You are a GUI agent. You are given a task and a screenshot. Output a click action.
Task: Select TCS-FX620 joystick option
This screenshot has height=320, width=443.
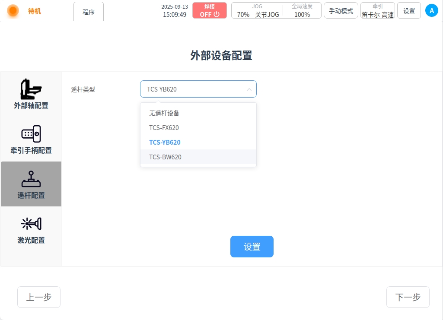(x=164, y=128)
